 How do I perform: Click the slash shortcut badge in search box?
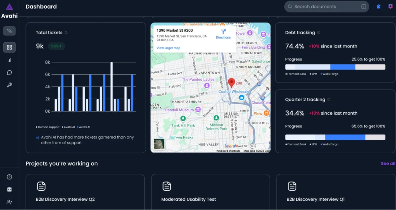coord(364,7)
